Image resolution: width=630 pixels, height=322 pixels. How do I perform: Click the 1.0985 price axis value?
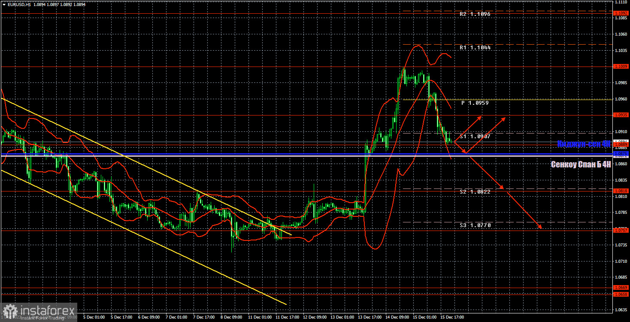[621, 83]
